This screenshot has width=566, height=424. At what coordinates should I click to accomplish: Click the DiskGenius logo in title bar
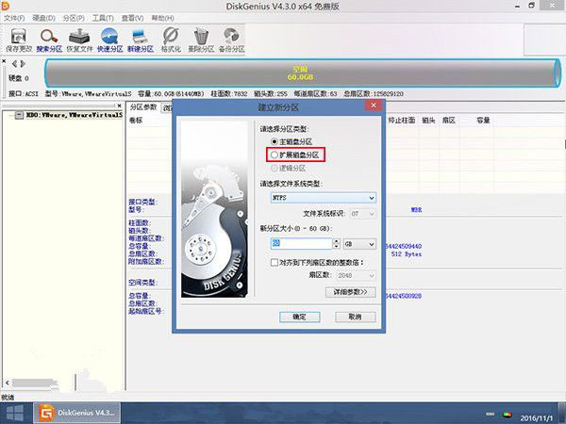click(5, 5)
